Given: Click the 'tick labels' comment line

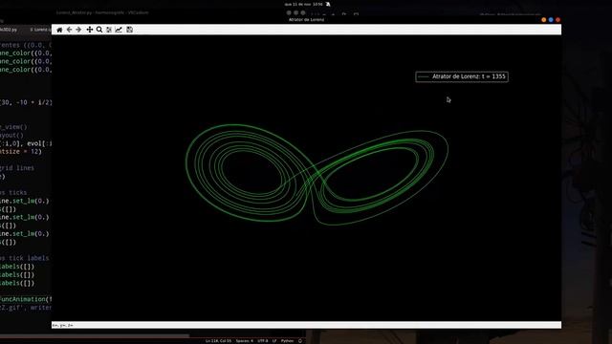Looking at the screenshot, I should point(25,258).
